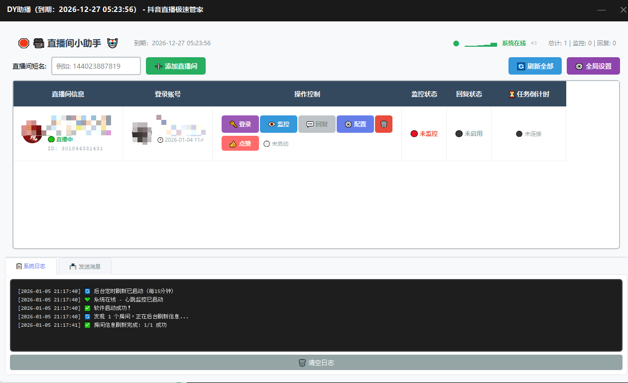Click the green signal strength bar
This screenshot has width=628, height=383.
click(x=481, y=45)
